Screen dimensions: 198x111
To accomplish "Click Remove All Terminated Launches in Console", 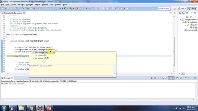I will pyautogui.click(x=158, y=78).
